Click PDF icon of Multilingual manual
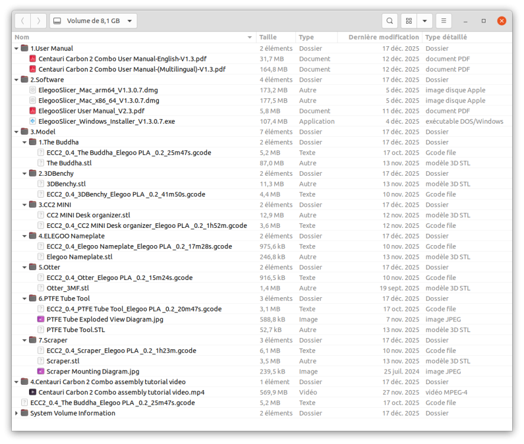The width and height of the screenshot is (524, 444). pyautogui.click(x=33, y=69)
